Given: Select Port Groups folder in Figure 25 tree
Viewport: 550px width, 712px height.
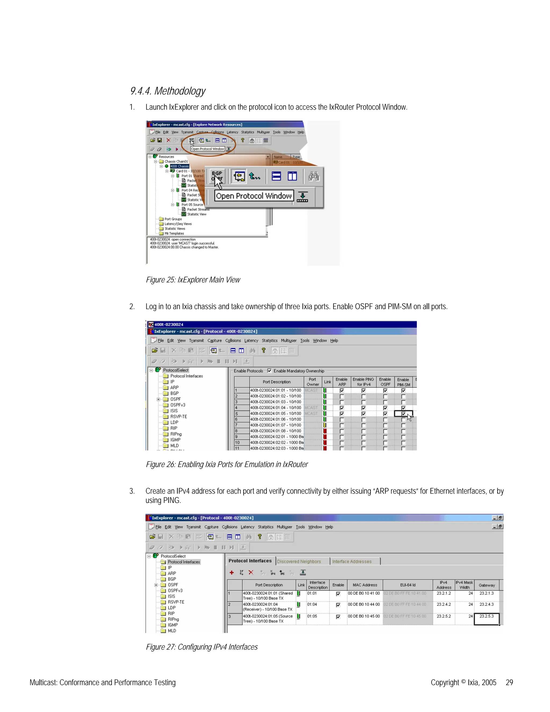Looking at the screenshot, I should point(173,219).
